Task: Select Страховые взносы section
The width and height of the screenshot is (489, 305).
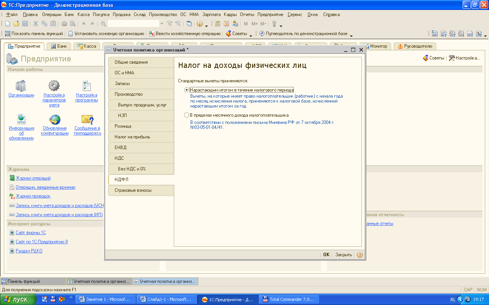Action: click(x=141, y=190)
